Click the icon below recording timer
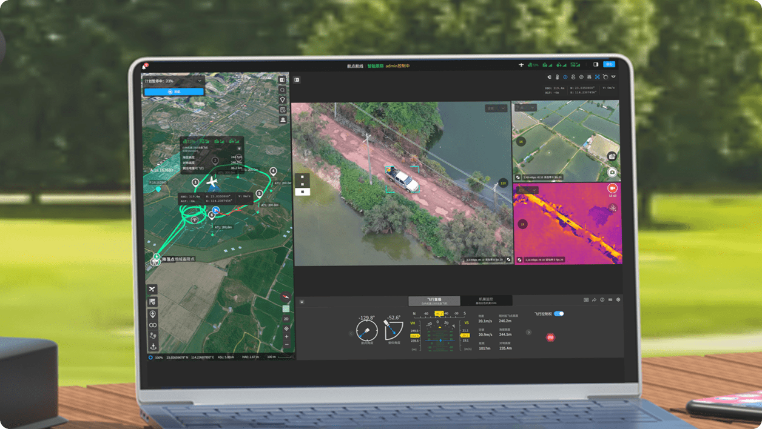Image resolution: width=762 pixels, height=429 pixels. 612,208
